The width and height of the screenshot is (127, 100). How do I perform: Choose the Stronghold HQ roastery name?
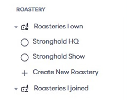pyautogui.click(x=56, y=41)
